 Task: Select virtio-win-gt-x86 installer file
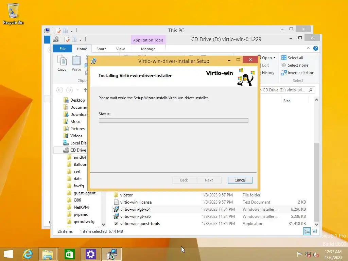pos(209,216)
